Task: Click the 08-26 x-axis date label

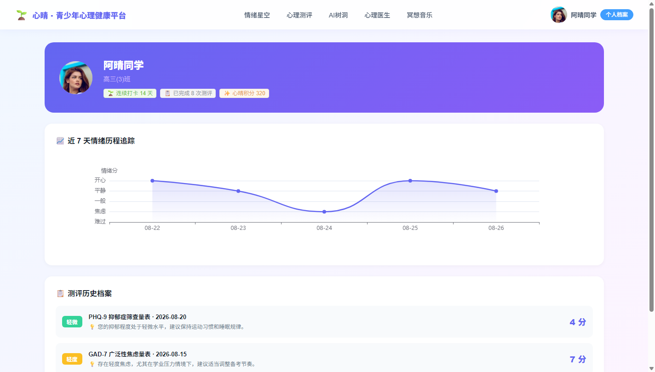Action: [496, 228]
